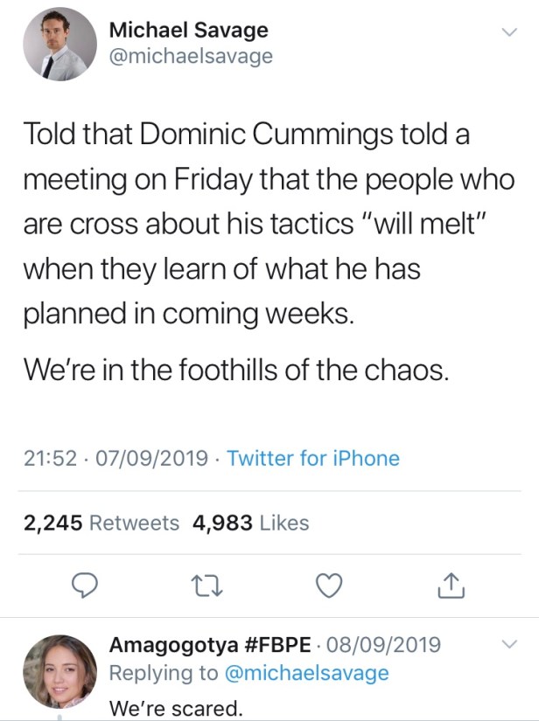Viewport: 539px width, 721px height.
Task: Retweet Michael Savage's tweet
Action: click(210, 586)
